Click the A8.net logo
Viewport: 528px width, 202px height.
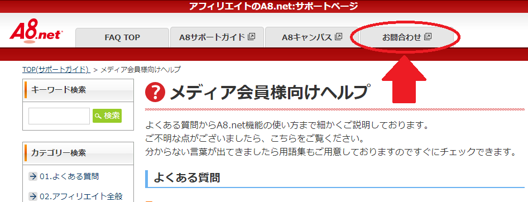(36, 31)
